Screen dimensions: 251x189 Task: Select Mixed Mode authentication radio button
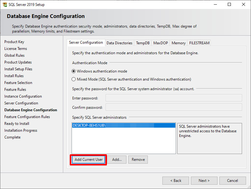click(74, 79)
